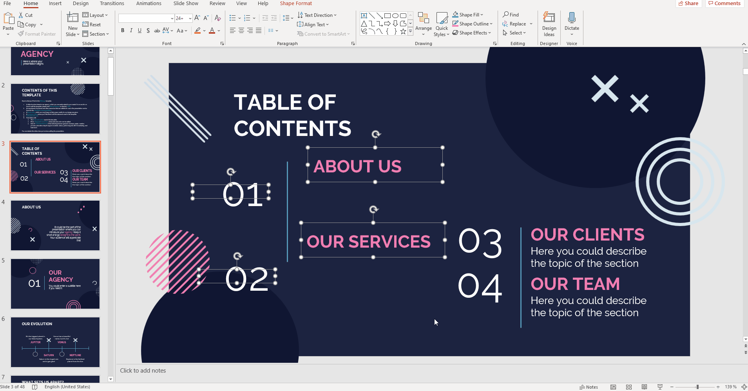The height and width of the screenshot is (391, 748).
Task: Toggle italic formatting
Action: click(x=131, y=31)
